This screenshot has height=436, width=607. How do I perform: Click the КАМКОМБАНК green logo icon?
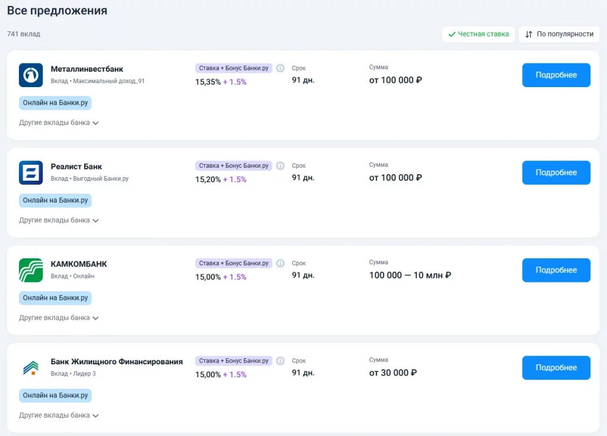[31, 270]
